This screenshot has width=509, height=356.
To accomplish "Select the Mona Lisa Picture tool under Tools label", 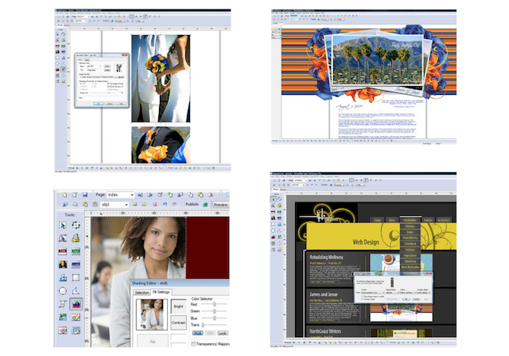I will click(63, 264).
